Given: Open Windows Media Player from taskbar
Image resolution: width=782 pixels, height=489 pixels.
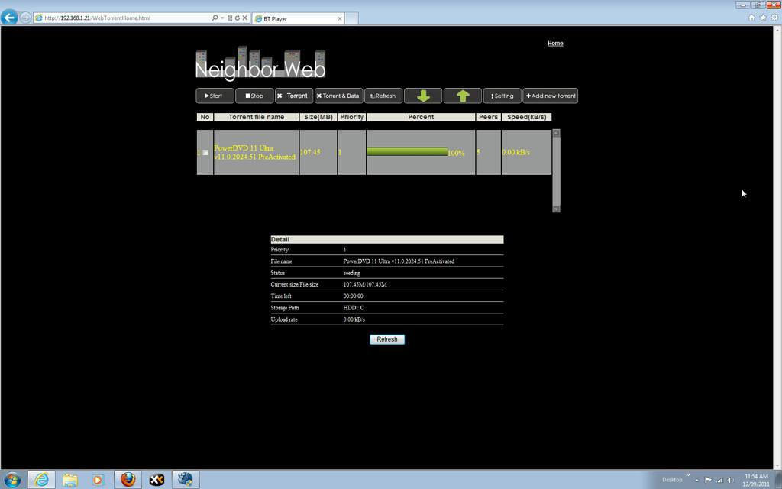Looking at the screenshot, I should pos(99,480).
